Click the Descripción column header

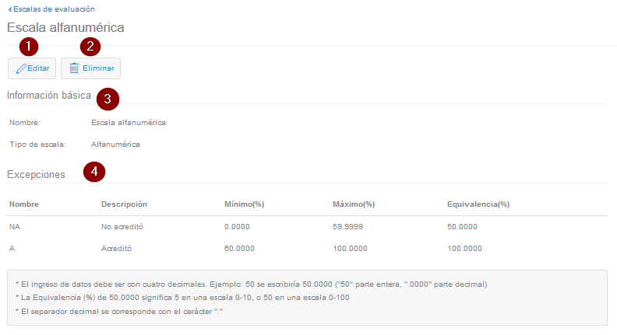pos(125,204)
